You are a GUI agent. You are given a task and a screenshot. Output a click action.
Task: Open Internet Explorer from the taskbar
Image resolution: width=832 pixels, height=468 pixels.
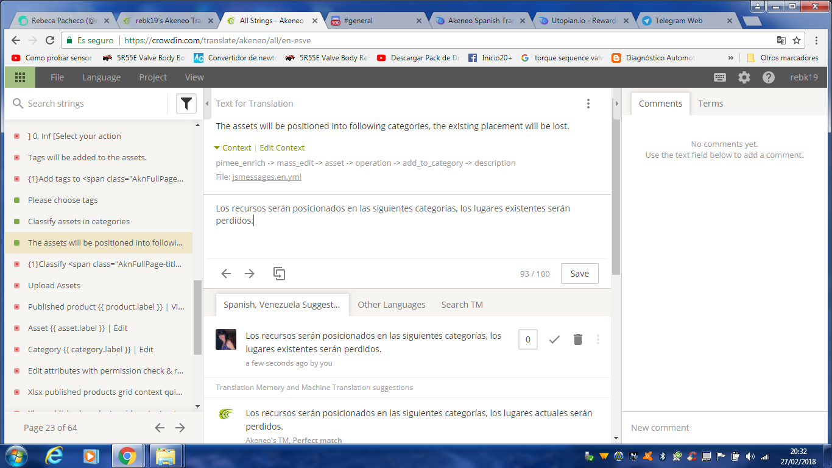click(x=55, y=456)
